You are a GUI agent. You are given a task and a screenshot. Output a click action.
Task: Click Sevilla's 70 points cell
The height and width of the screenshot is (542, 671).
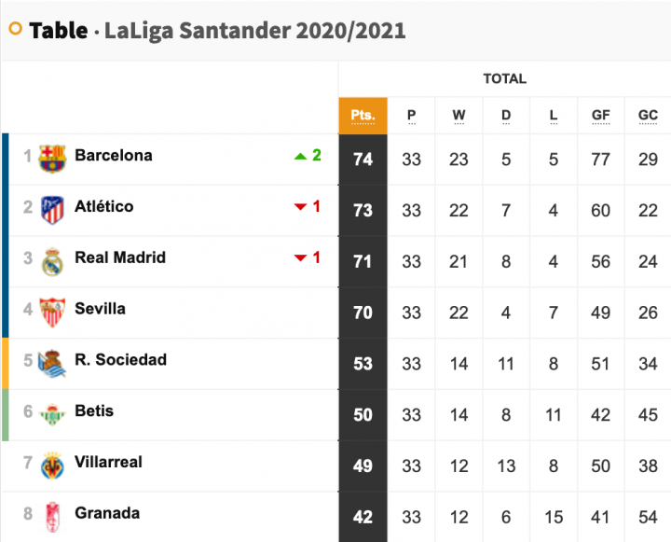[x=363, y=313]
